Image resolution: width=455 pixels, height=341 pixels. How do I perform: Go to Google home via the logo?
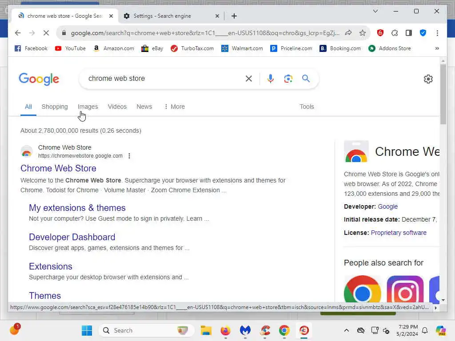coord(39,79)
